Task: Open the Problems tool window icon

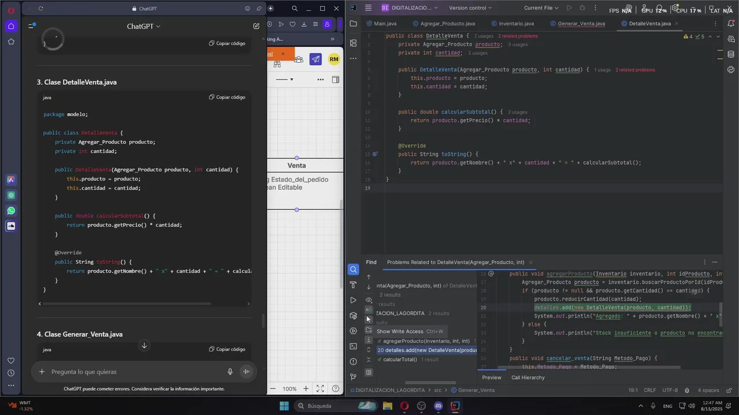Action: click(353, 361)
